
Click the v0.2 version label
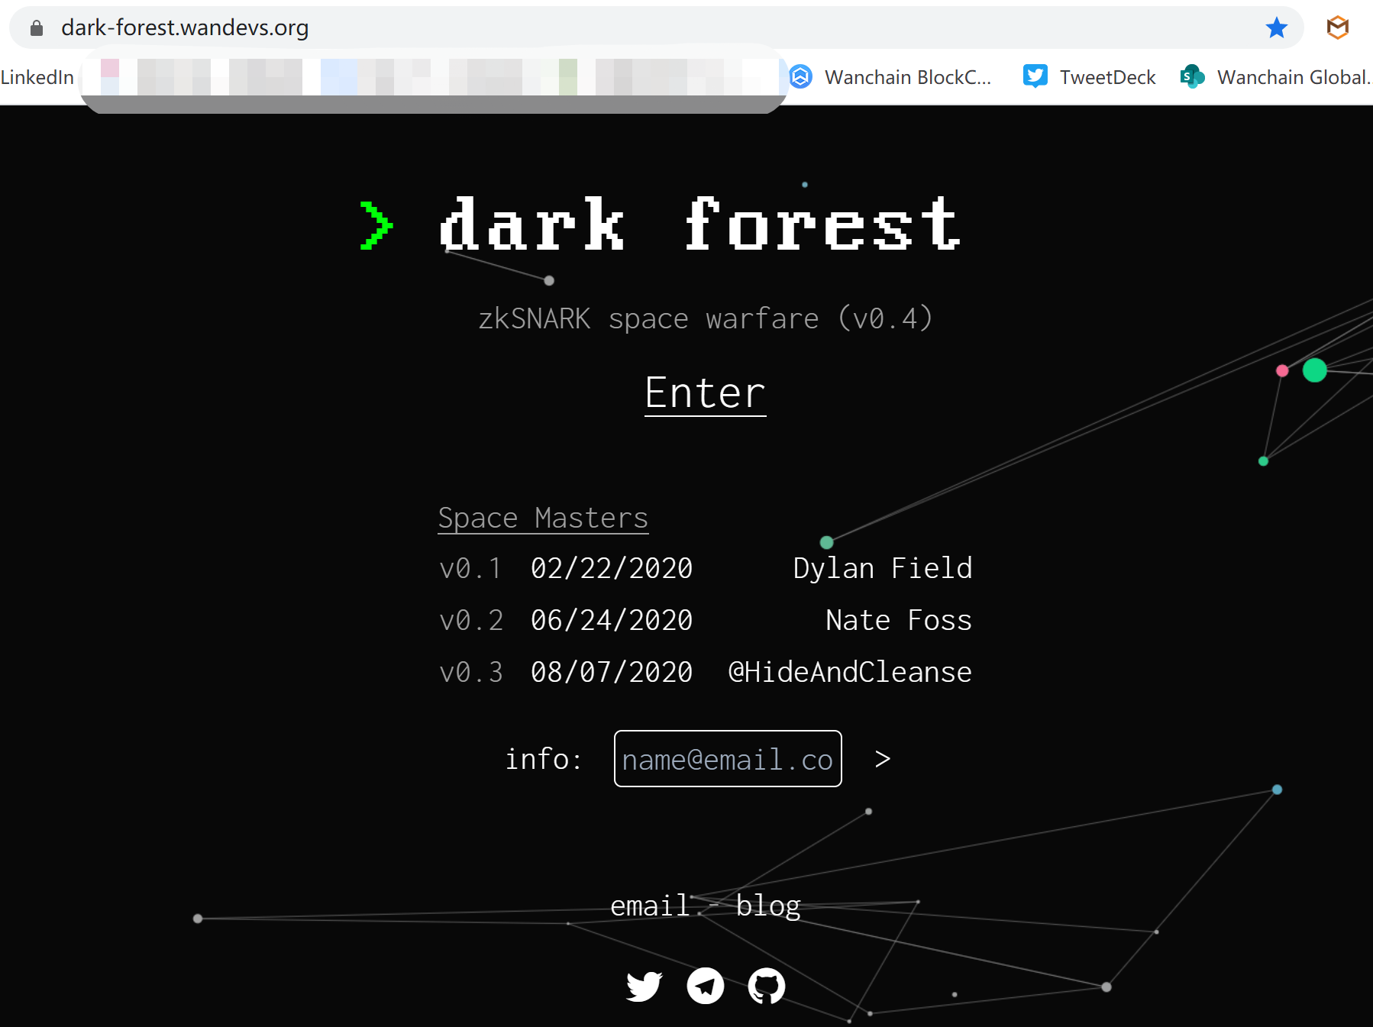(471, 621)
